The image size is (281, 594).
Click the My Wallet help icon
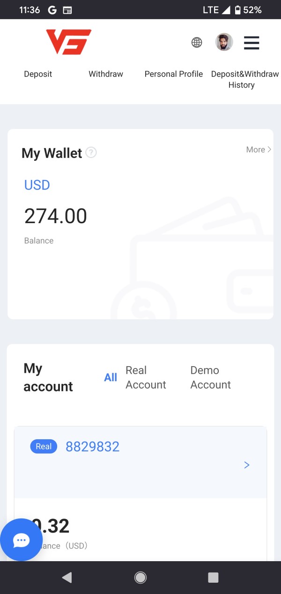click(x=91, y=152)
